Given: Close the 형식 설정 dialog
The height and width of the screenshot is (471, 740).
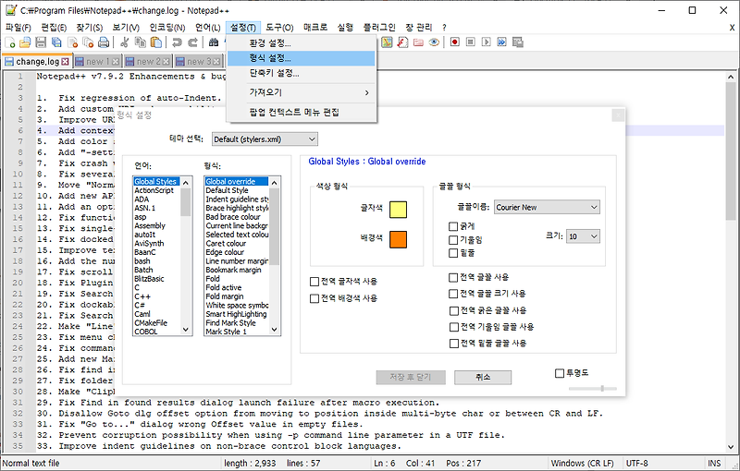Looking at the screenshot, I should tap(618, 115).
